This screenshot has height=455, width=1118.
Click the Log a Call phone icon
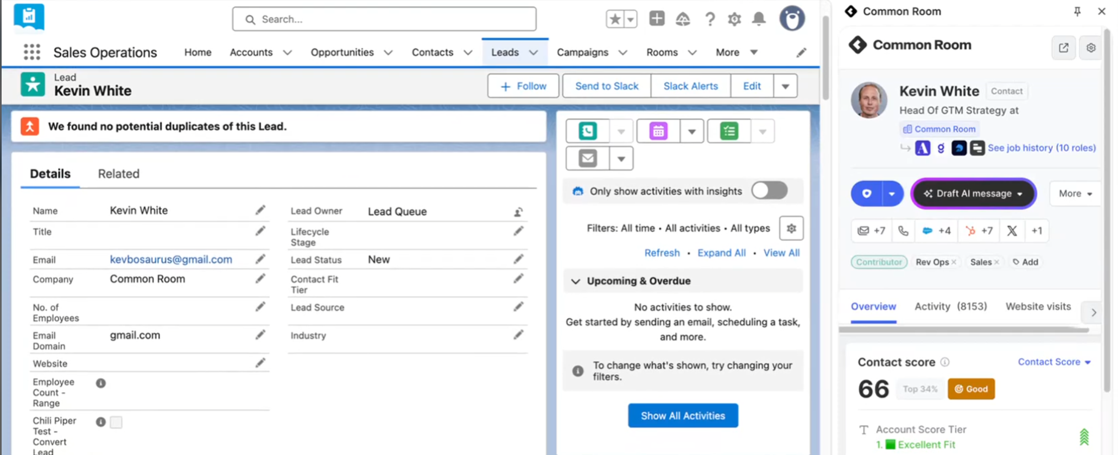(x=588, y=131)
